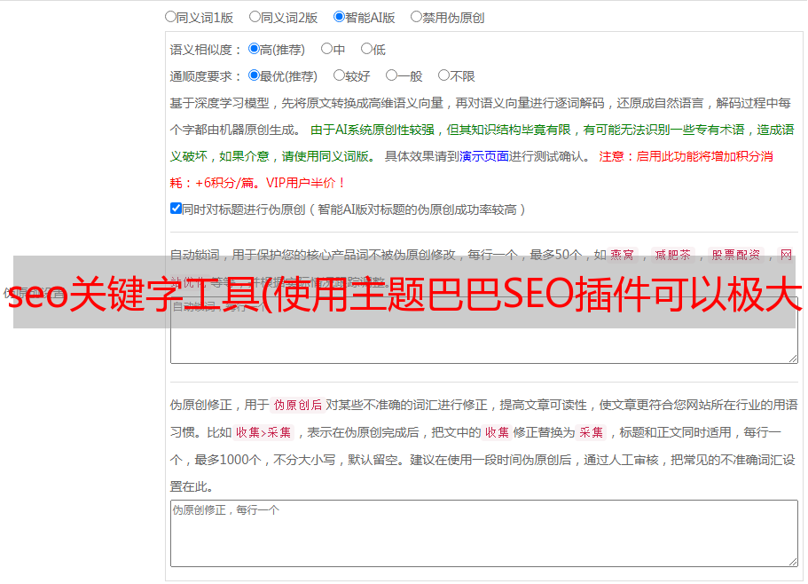Viewport: 808px width, 584px height.
Task: Choose the 智能AI版 radio option
Action: pos(339,17)
